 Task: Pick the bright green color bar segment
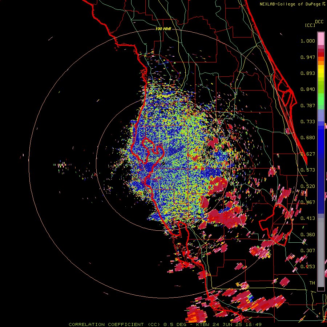[321, 99]
